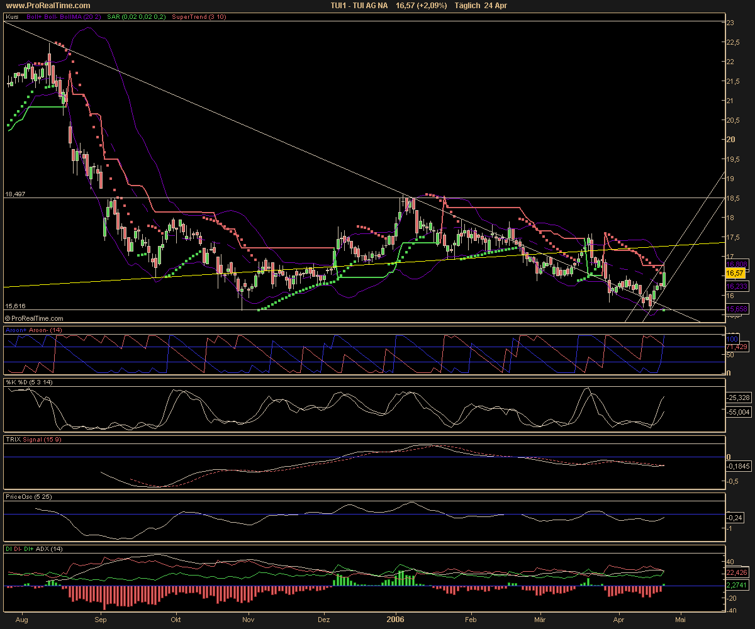This screenshot has height=629, width=755.
Task: Click the blue 100 Aroon value tag
Action: pos(732,338)
